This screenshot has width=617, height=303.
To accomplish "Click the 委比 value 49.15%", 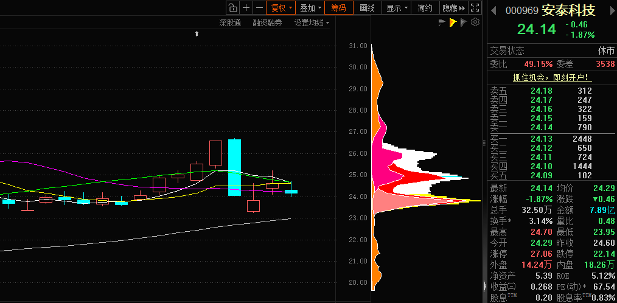I will tap(539, 64).
